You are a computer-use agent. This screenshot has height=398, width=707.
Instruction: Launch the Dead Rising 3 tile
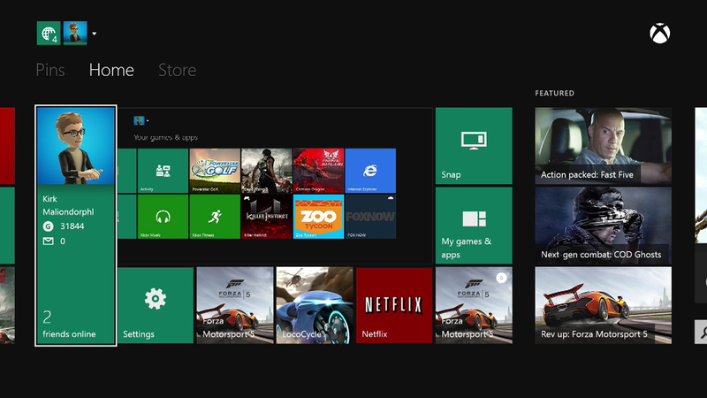tap(267, 171)
